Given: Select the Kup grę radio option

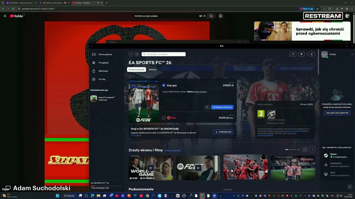Looking at the screenshot, I should 164,85.
